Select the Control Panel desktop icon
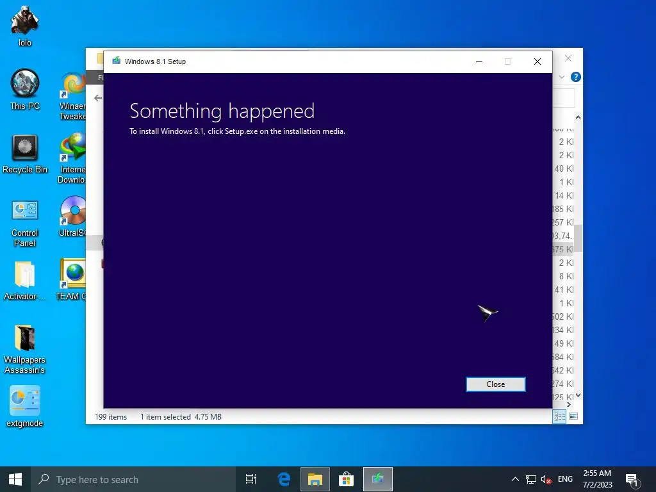The height and width of the screenshot is (492, 656). [x=25, y=224]
